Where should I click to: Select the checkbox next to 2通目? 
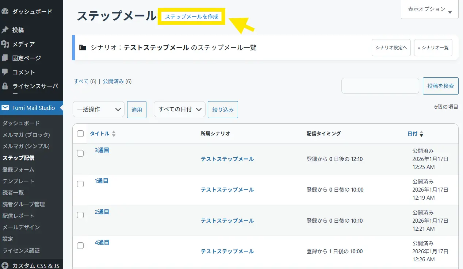[80, 215]
